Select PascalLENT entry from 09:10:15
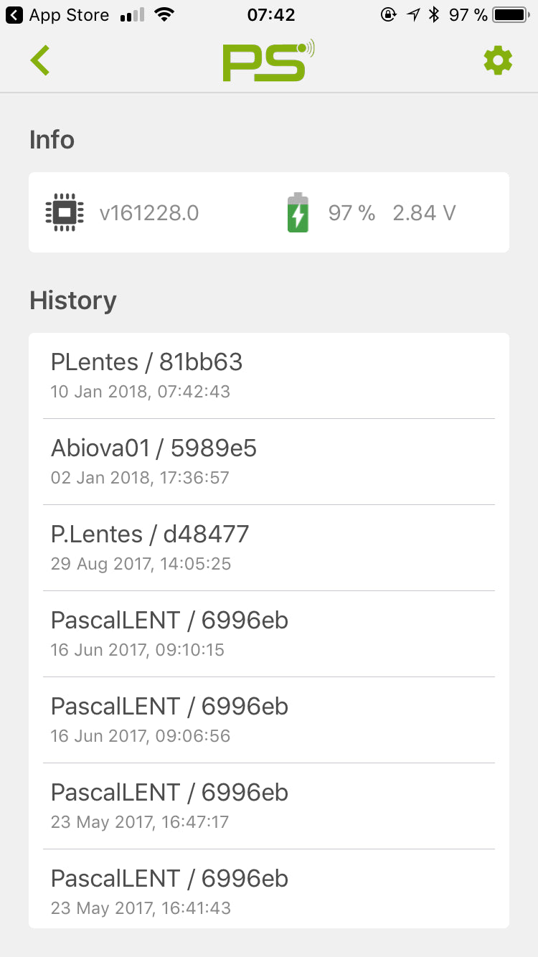 point(269,633)
